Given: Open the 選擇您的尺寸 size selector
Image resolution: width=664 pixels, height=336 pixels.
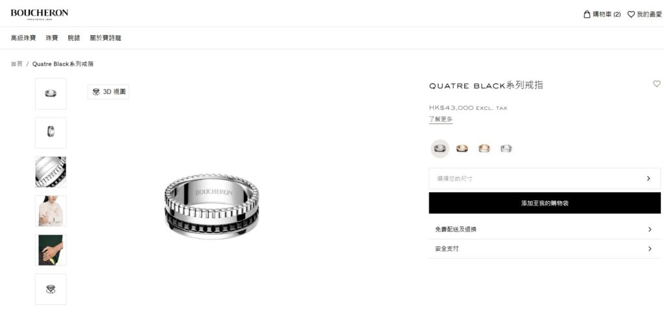Looking at the screenshot, I should 545,178.
